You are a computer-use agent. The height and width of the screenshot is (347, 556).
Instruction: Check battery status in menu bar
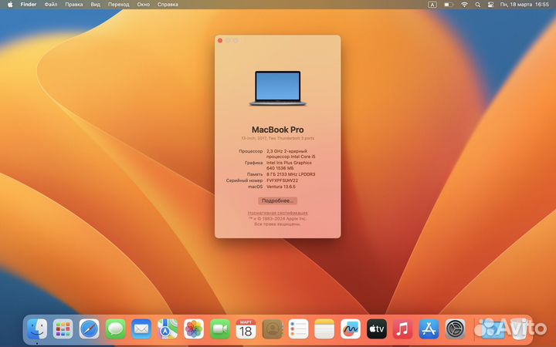[x=449, y=5]
